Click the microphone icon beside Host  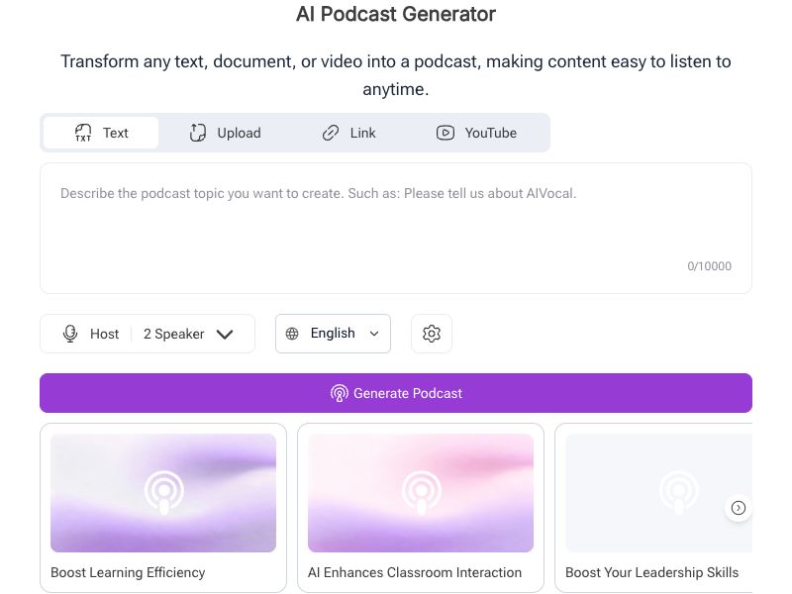click(68, 334)
